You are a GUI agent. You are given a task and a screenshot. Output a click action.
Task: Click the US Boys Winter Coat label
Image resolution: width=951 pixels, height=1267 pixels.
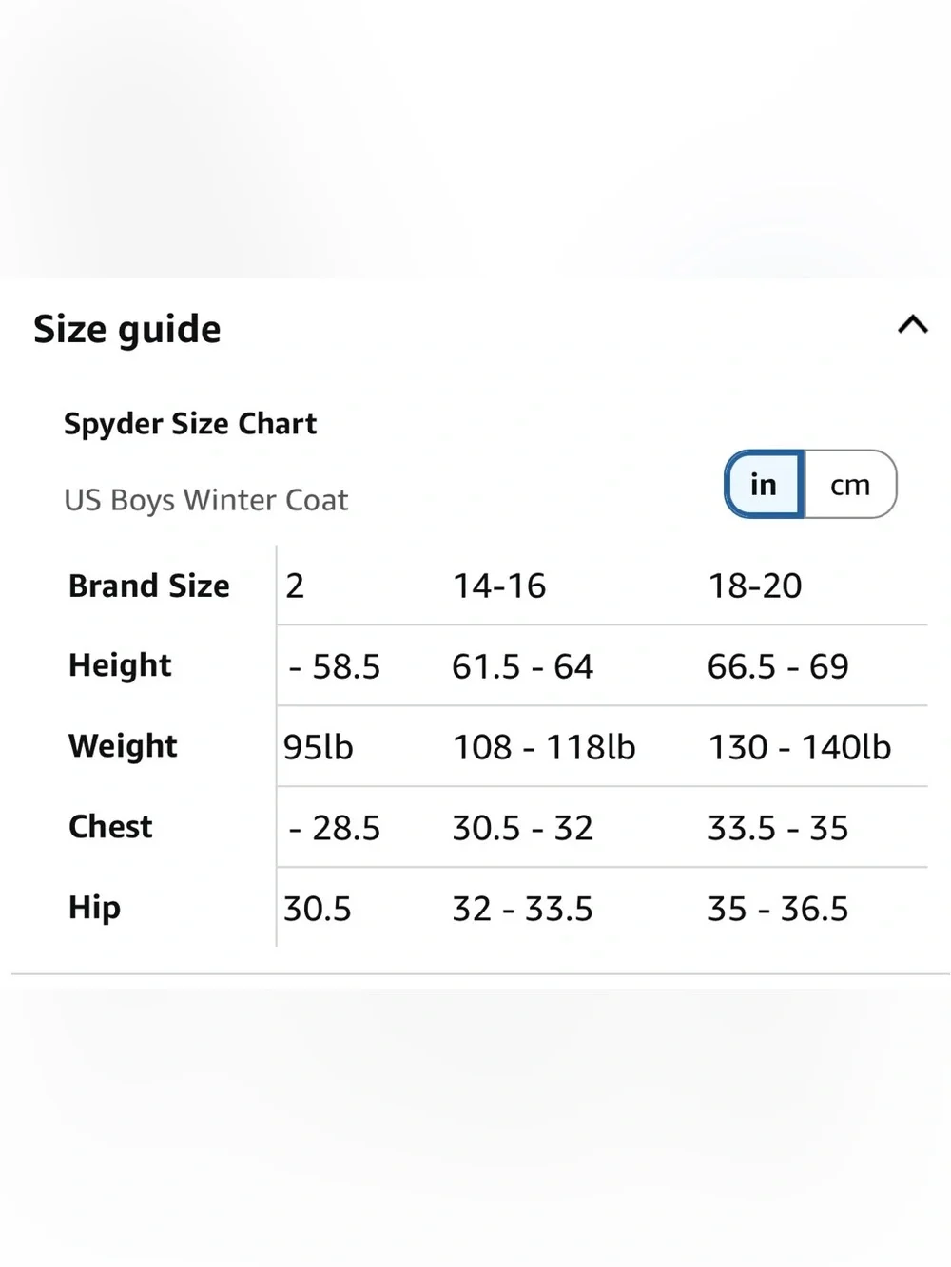coord(206,500)
